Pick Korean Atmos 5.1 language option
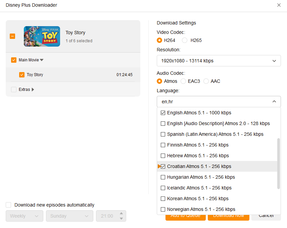 coord(163,198)
